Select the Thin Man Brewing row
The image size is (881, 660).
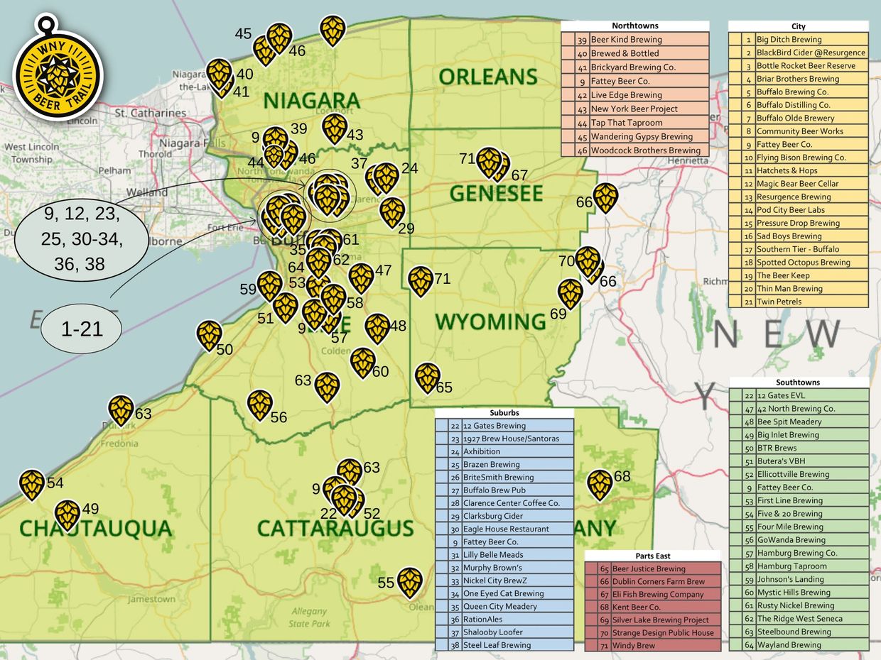point(799,289)
